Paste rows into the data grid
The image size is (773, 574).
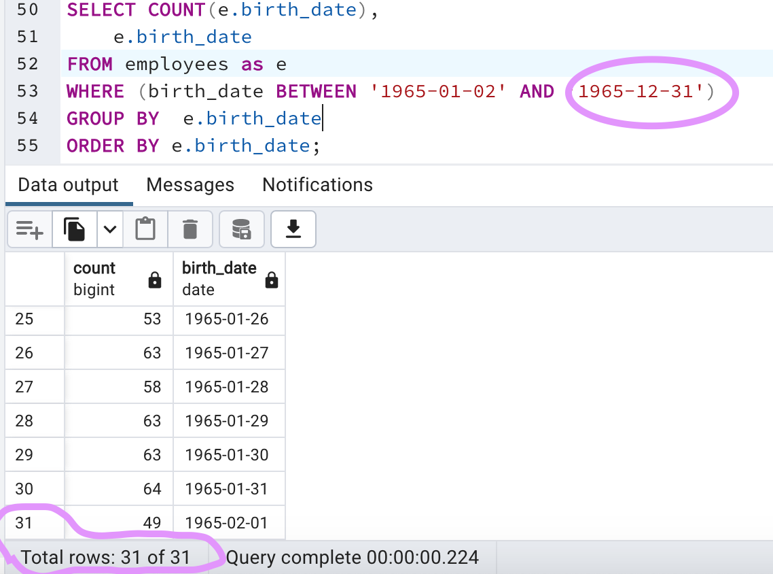coord(145,229)
